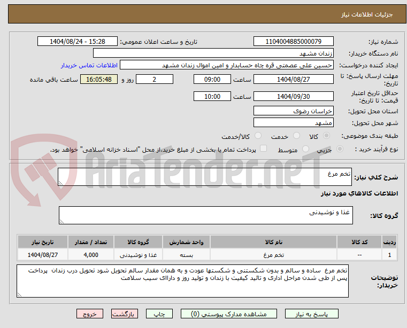Click the page title جزئیات اطلاعات نیاز

pyautogui.click(x=366, y=14)
